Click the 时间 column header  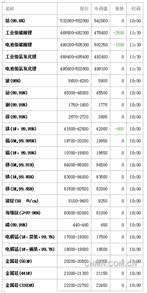136,9
